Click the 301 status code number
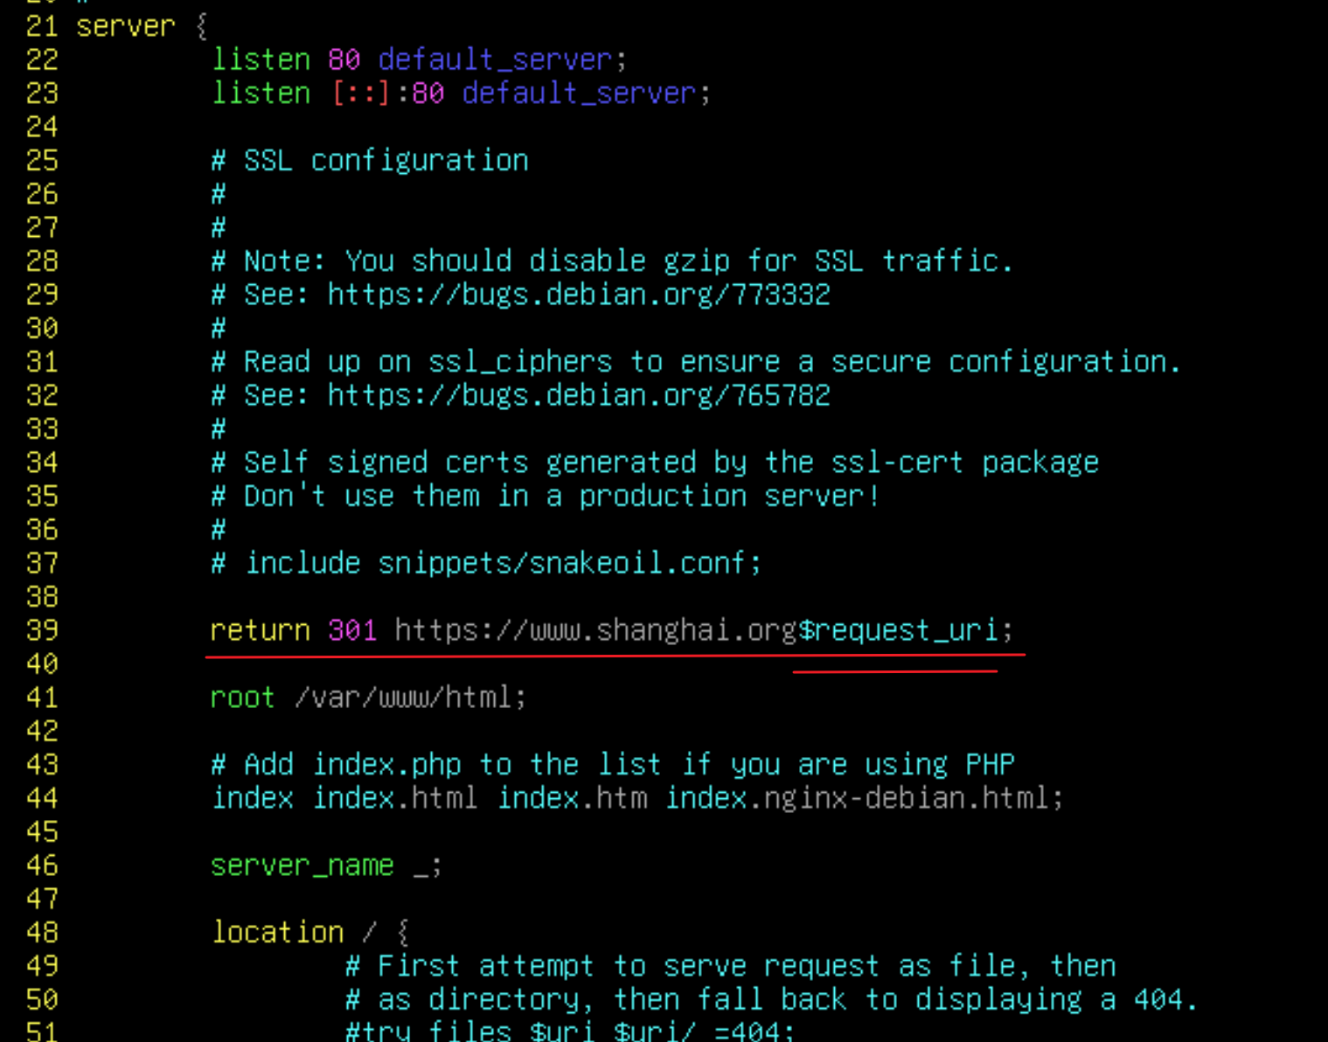The height and width of the screenshot is (1042, 1328). coord(352,630)
